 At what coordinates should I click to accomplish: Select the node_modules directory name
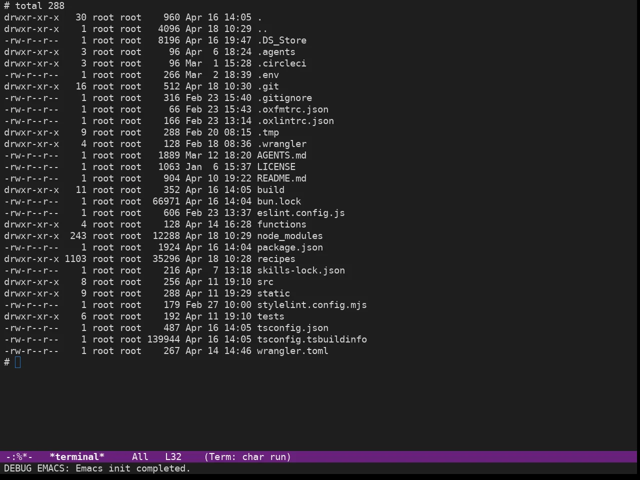[x=290, y=236]
